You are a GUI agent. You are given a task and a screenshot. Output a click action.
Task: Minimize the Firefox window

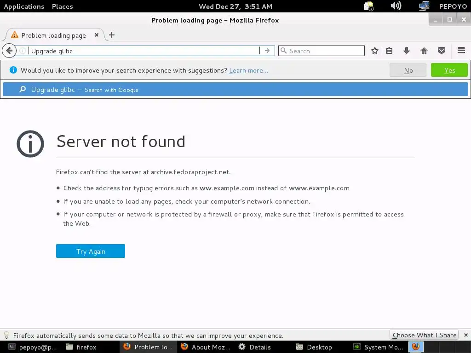(435, 19)
